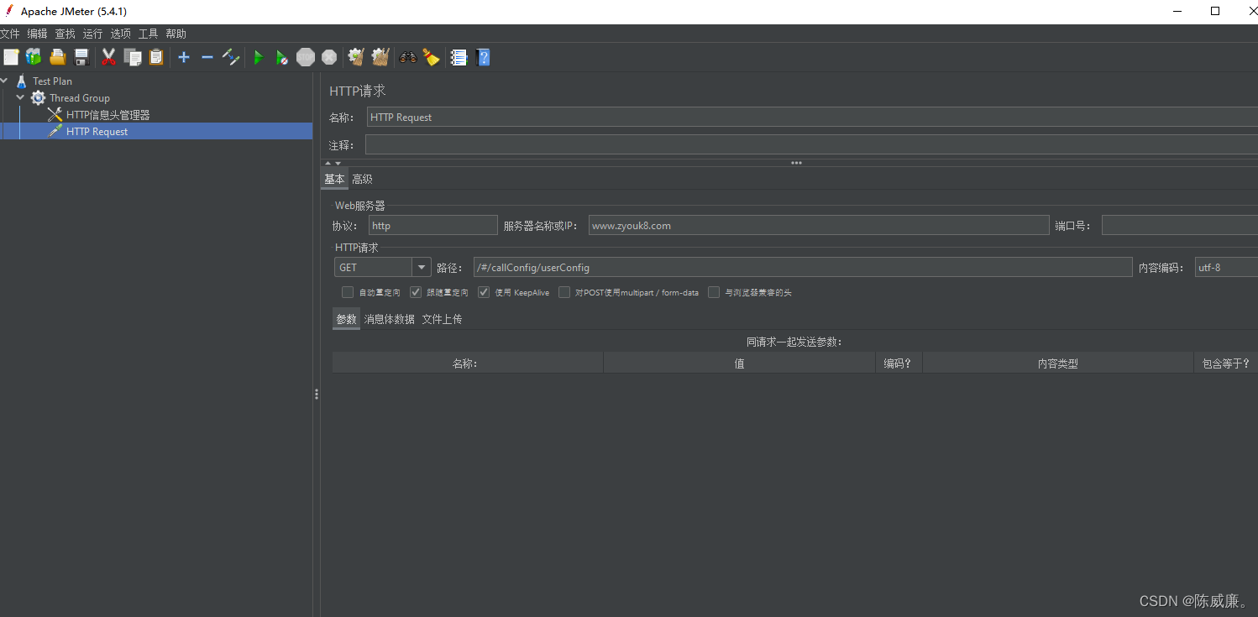Screen dimensions: 1258x617
Task: Click the 名称 parameter column header
Action: coord(468,363)
